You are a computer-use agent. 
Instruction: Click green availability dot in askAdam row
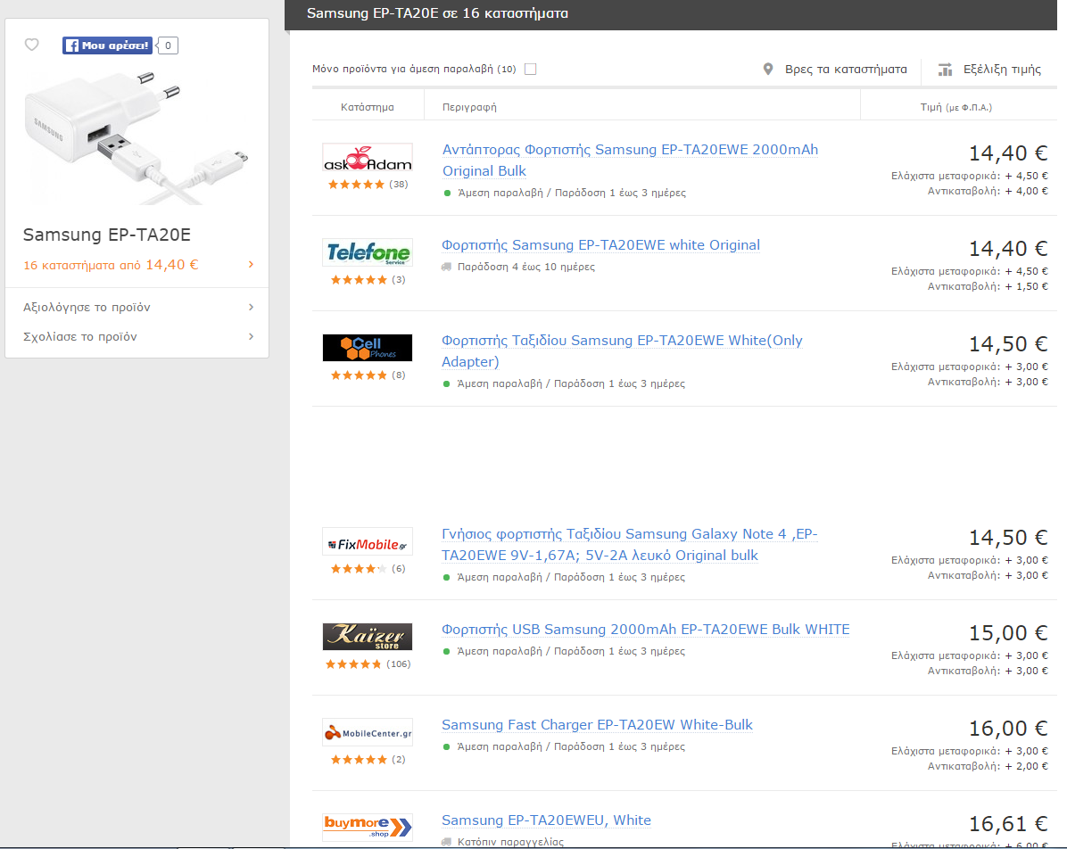447,194
